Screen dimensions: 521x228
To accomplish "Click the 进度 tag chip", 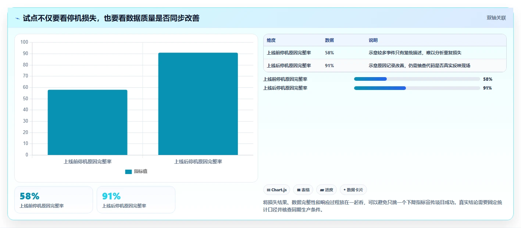I will pyautogui.click(x=326, y=190).
